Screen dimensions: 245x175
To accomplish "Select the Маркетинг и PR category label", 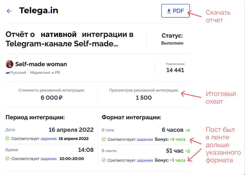I will (x=45, y=73).
